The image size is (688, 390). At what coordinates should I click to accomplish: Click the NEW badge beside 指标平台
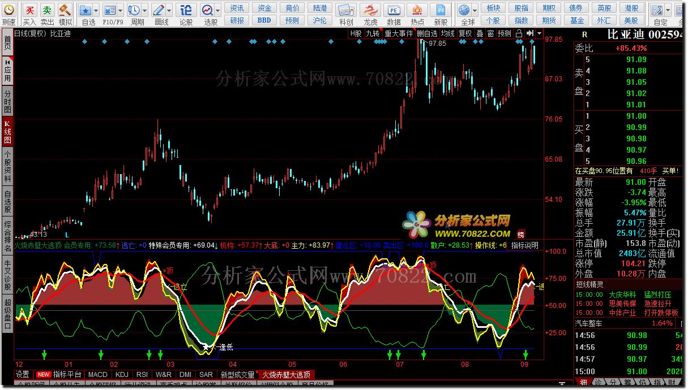[44, 374]
